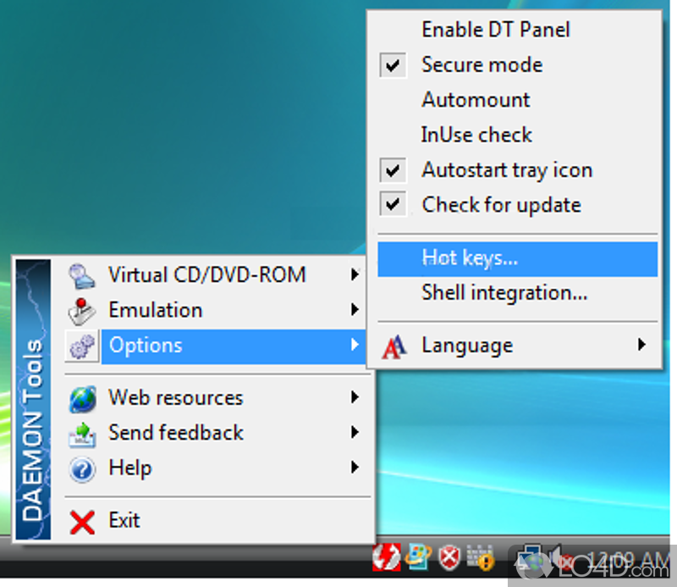The height and width of the screenshot is (587, 677).
Task: Expand the Virtual CD/DVD-ROM submenu arrow
Action: click(x=355, y=274)
